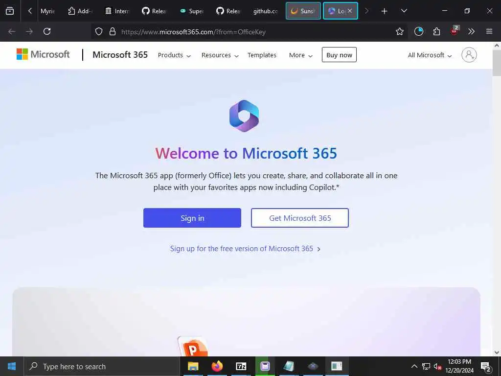Screen dimensions: 501x376
Task: Click the page vertical scrollbar thumb
Action: click(497, 63)
